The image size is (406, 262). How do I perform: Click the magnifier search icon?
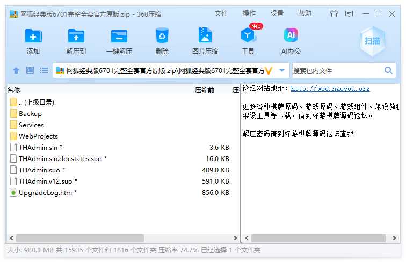click(388, 70)
